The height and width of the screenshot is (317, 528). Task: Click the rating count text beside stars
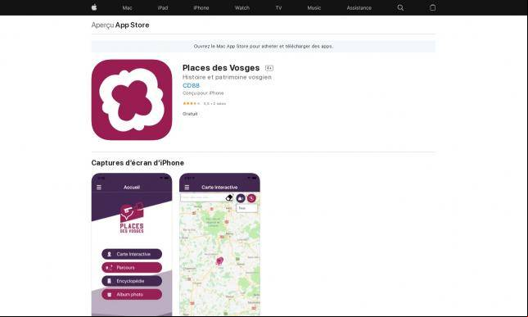(214, 104)
